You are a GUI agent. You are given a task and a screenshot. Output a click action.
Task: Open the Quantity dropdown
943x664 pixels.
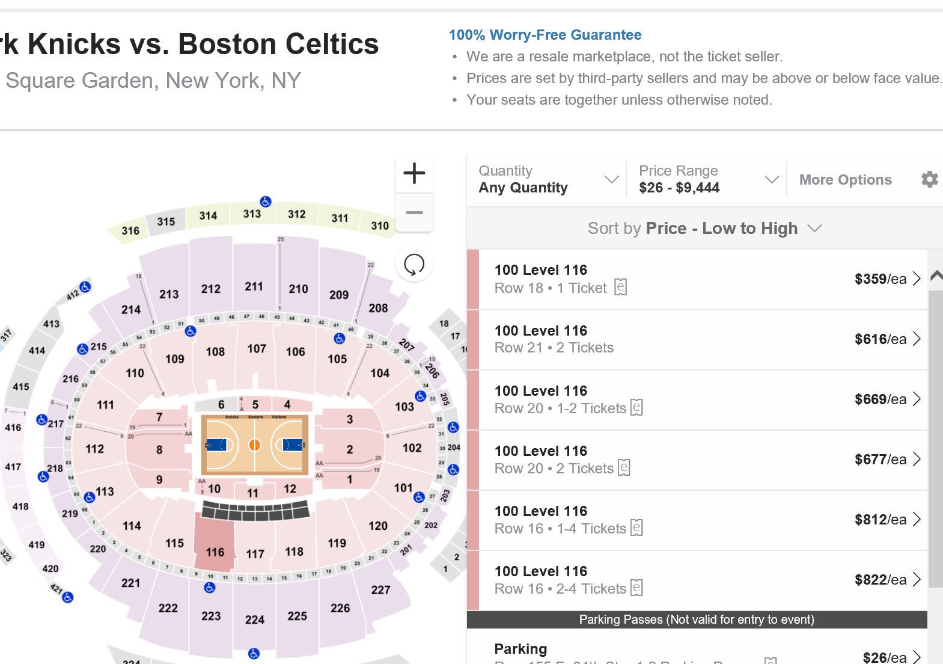pyautogui.click(x=548, y=179)
